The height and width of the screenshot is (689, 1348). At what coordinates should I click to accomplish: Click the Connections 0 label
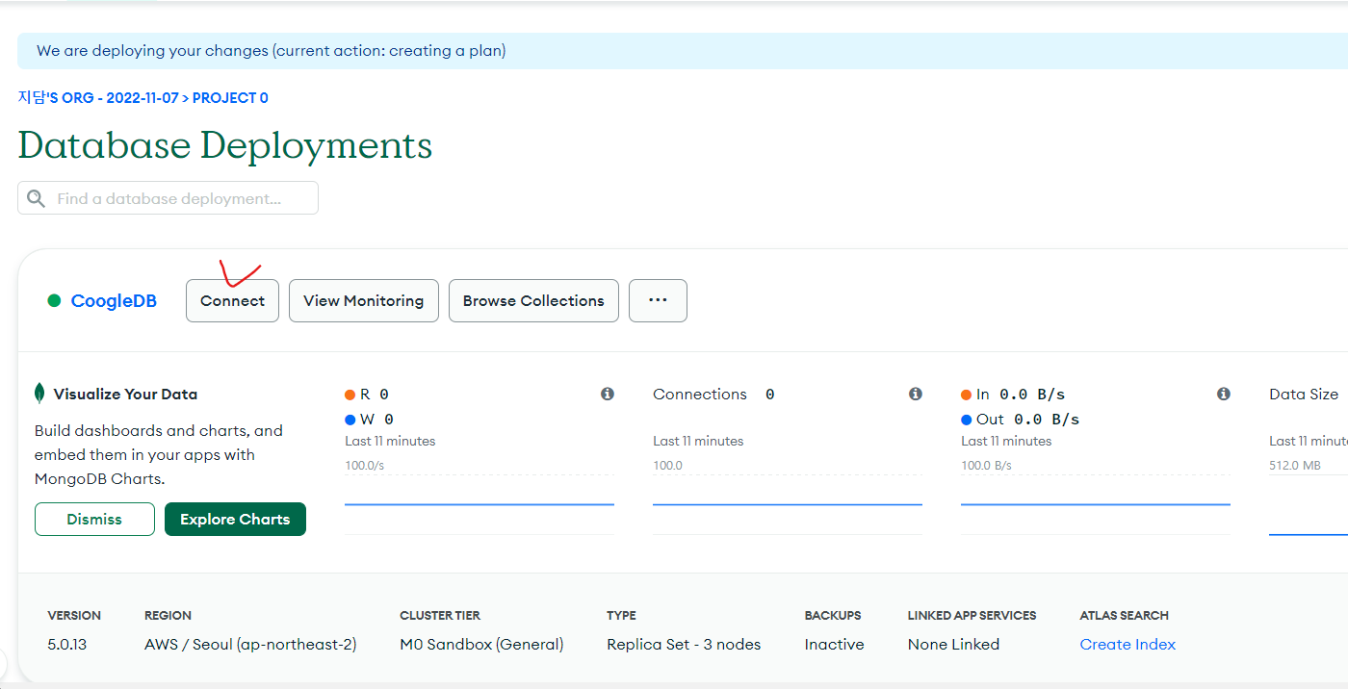point(713,394)
